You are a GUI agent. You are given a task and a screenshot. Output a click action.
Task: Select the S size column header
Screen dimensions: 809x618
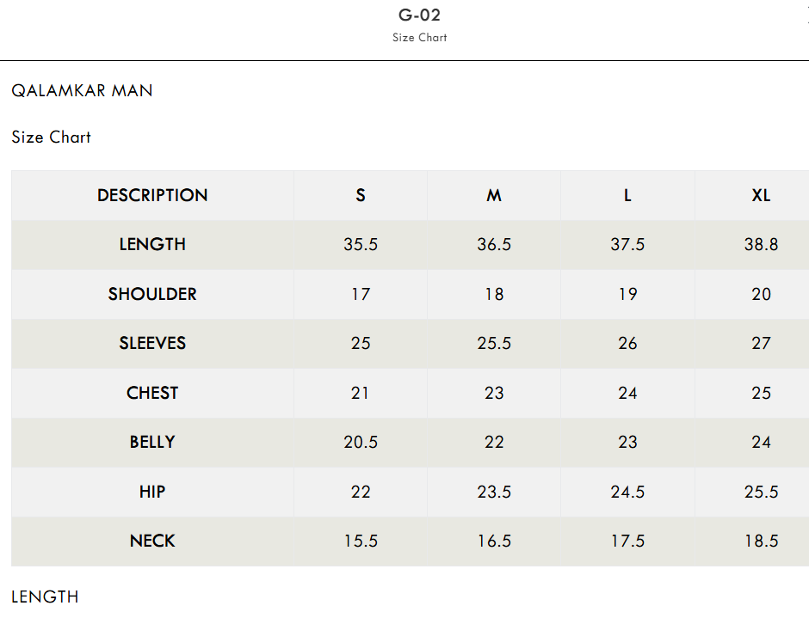361,195
